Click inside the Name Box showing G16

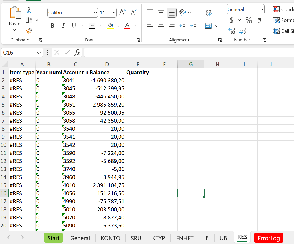pyautogui.click(x=19, y=52)
